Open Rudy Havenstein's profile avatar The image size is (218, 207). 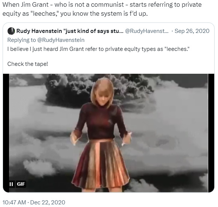(x=11, y=31)
